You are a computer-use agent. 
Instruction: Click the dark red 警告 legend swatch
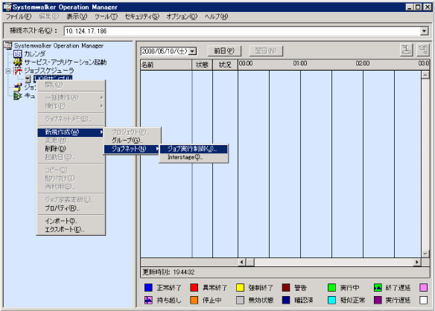[286, 288]
